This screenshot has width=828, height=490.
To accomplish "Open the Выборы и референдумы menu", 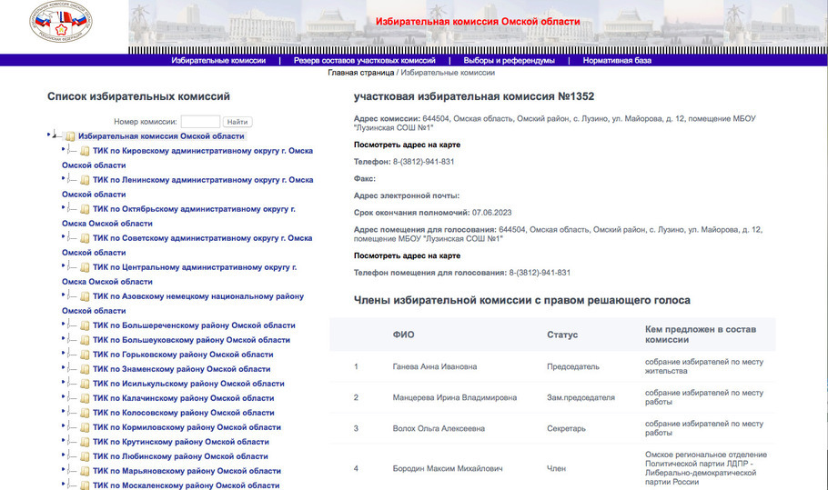I will (509, 61).
